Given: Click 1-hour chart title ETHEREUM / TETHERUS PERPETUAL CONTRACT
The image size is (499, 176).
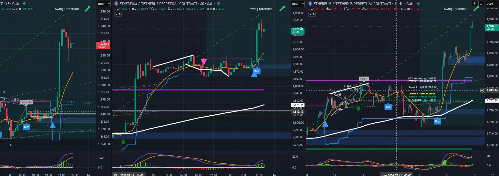Looking at the screenshot, I should click(x=352, y=4).
